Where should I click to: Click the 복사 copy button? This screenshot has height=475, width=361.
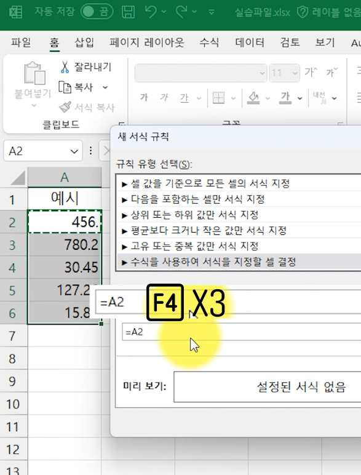[x=76, y=87]
